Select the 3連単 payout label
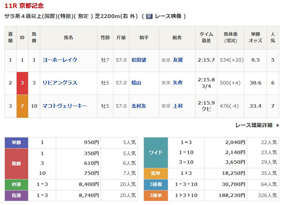 point(156,196)
